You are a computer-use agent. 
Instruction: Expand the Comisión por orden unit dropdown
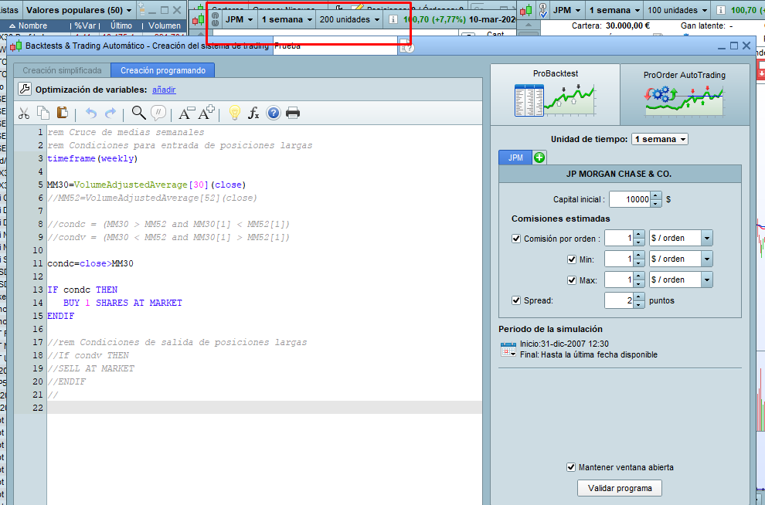pyautogui.click(x=707, y=239)
